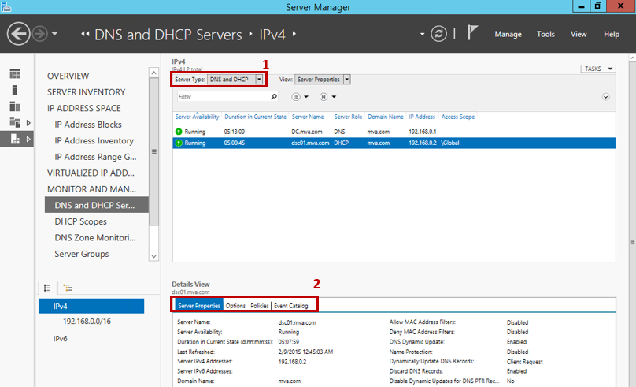Select OVERVIEW in the IPAM navigation
Screen dimensions: 636x387
pos(68,76)
